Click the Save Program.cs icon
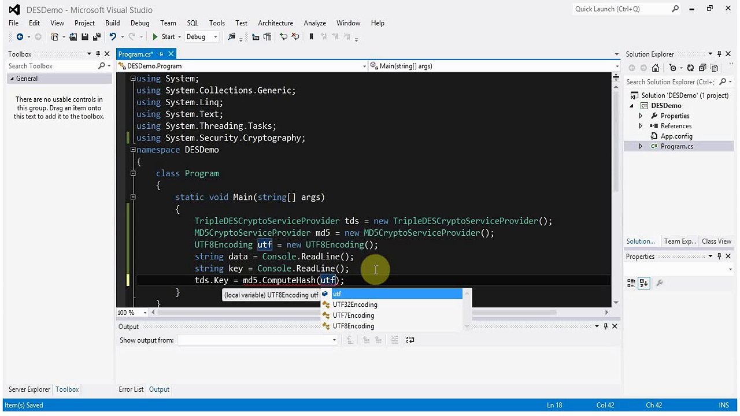The width and height of the screenshot is (740, 416). 84,37
